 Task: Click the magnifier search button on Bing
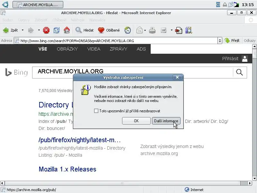tap(239, 72)
